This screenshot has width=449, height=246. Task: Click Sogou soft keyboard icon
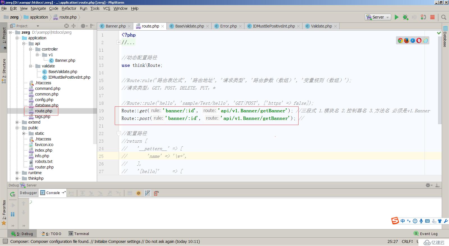point(427,221)
